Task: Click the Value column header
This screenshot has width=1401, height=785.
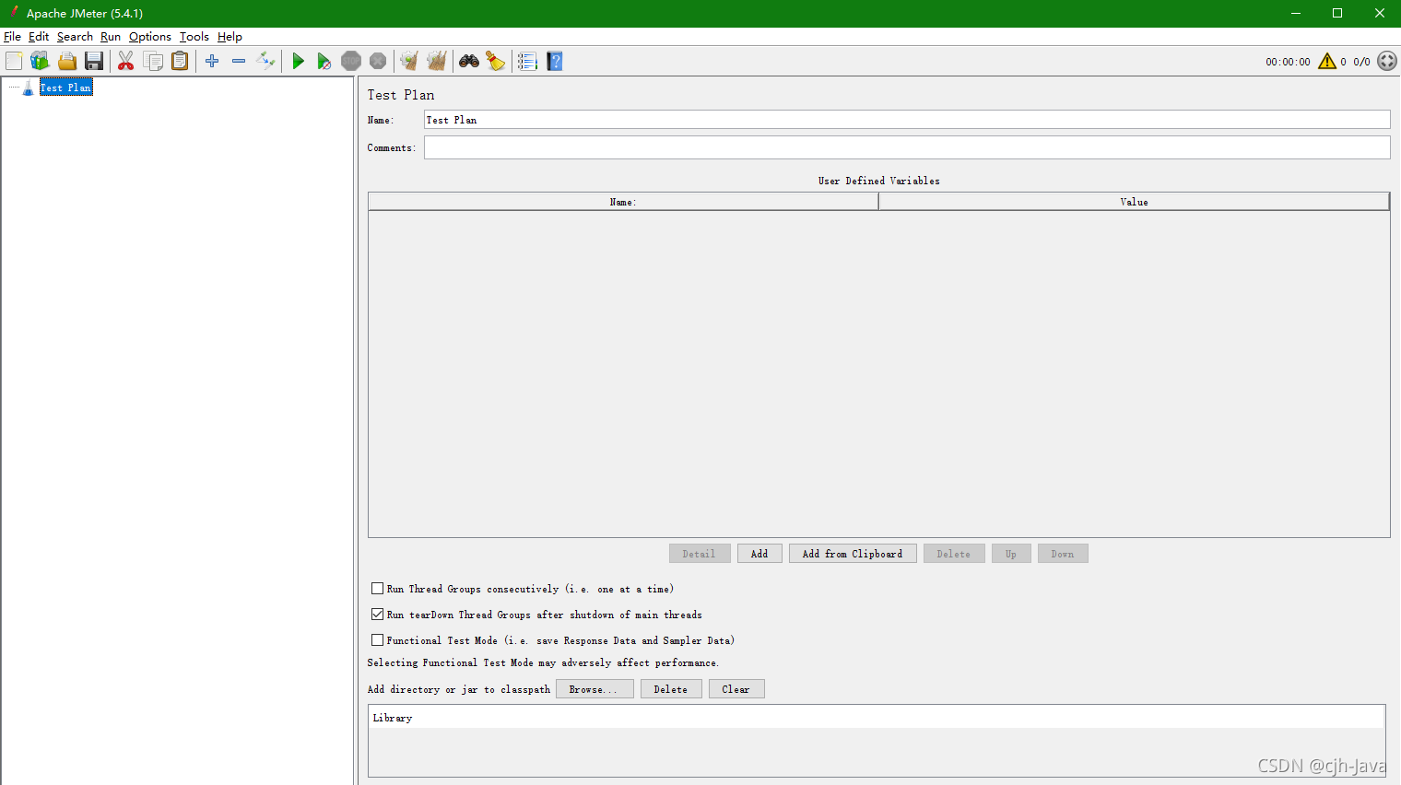Action: [x=1134, y=202]
